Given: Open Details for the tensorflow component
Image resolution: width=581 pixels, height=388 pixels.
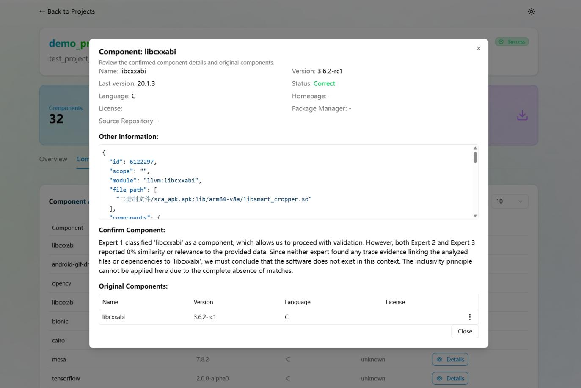Looking at the screenshot, I should pos(450,378).
